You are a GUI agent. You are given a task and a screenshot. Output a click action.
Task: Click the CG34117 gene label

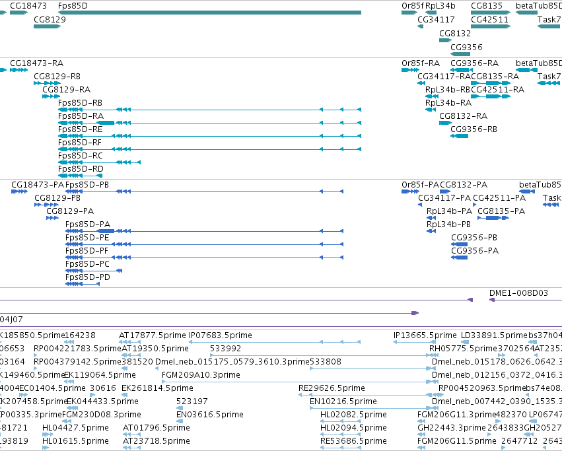[x=436, y=19]
